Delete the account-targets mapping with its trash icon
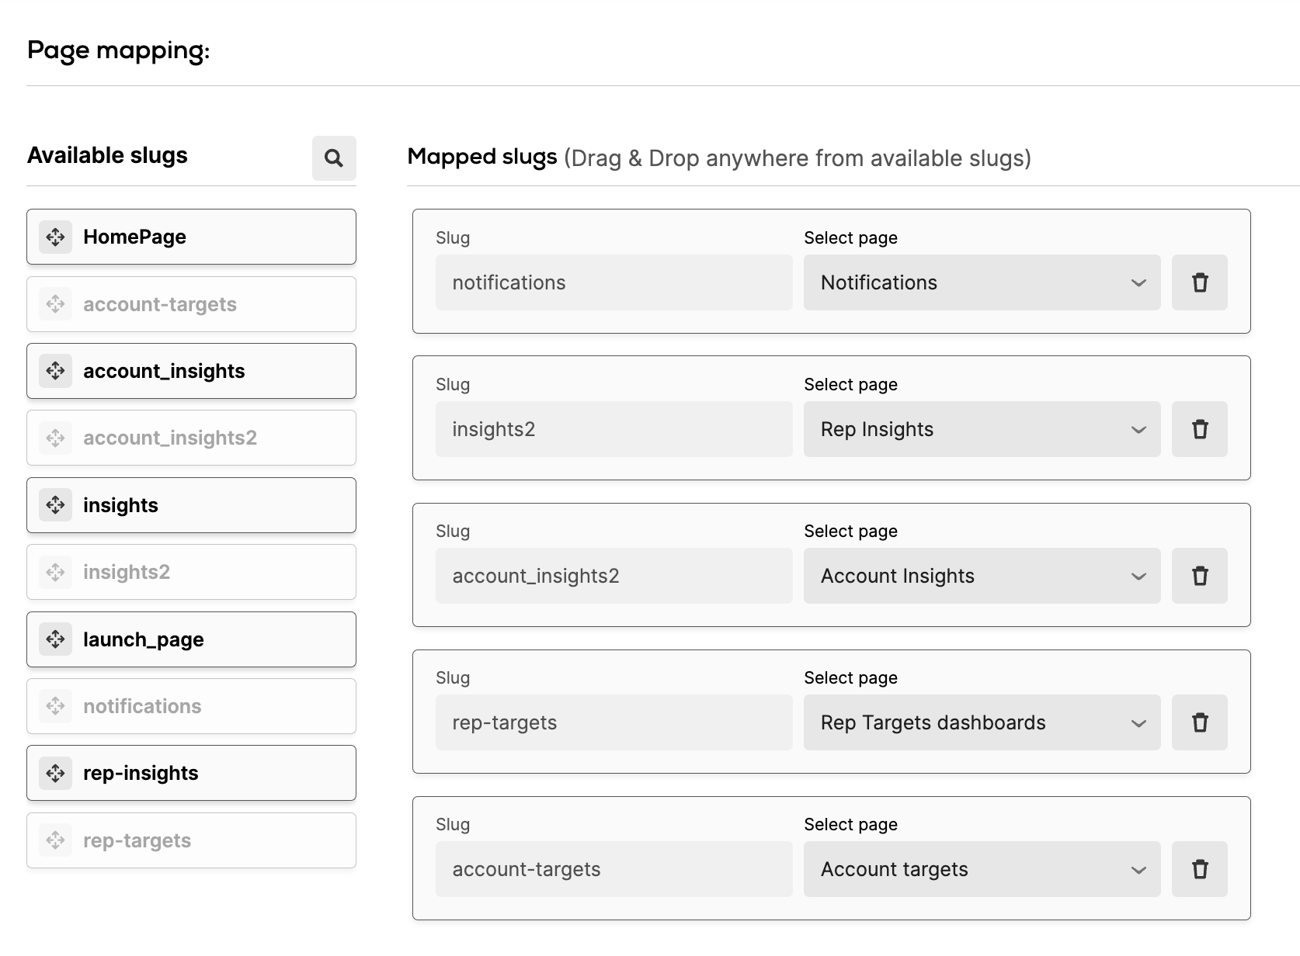 coord(1199,869)
